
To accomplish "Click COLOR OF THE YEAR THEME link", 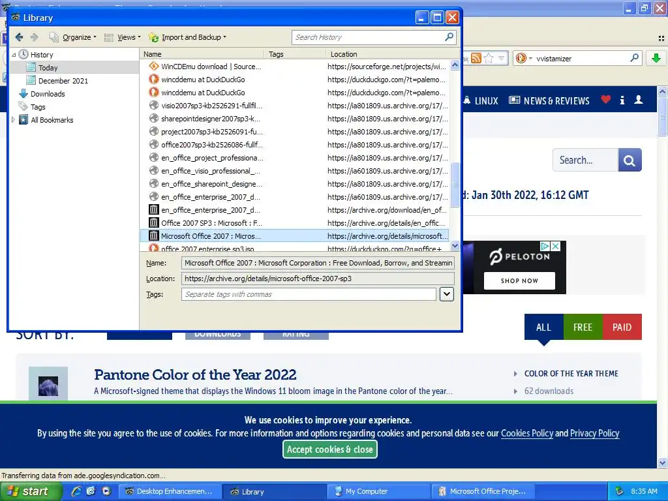I will point(571,374).
